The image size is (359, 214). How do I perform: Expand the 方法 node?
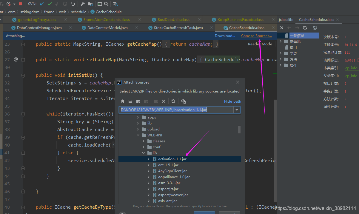pyautogui.click(x=281, y=59)
